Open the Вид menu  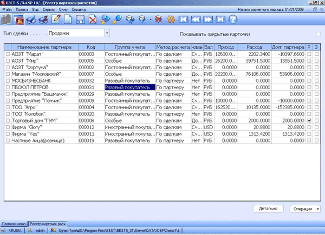(35, 10)
